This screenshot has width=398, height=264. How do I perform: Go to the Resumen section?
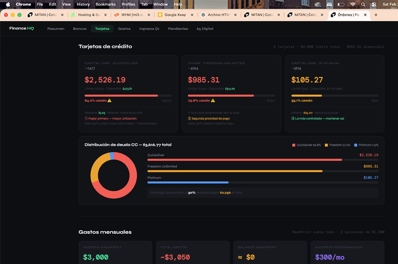pos(56,28)
